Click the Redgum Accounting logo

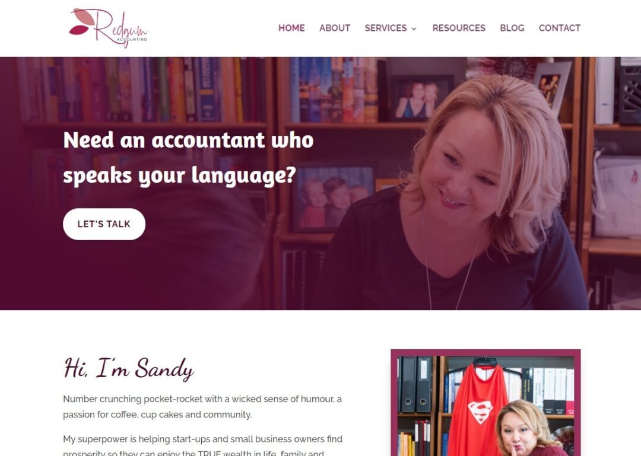coord(109,28)
